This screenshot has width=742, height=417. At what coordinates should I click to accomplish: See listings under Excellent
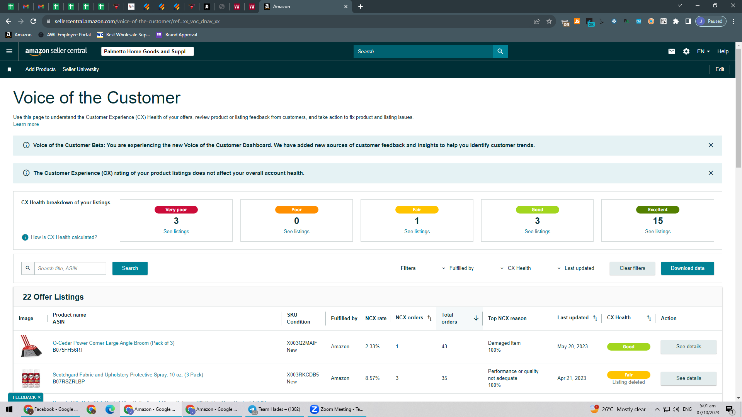click(x=658, y=232)
